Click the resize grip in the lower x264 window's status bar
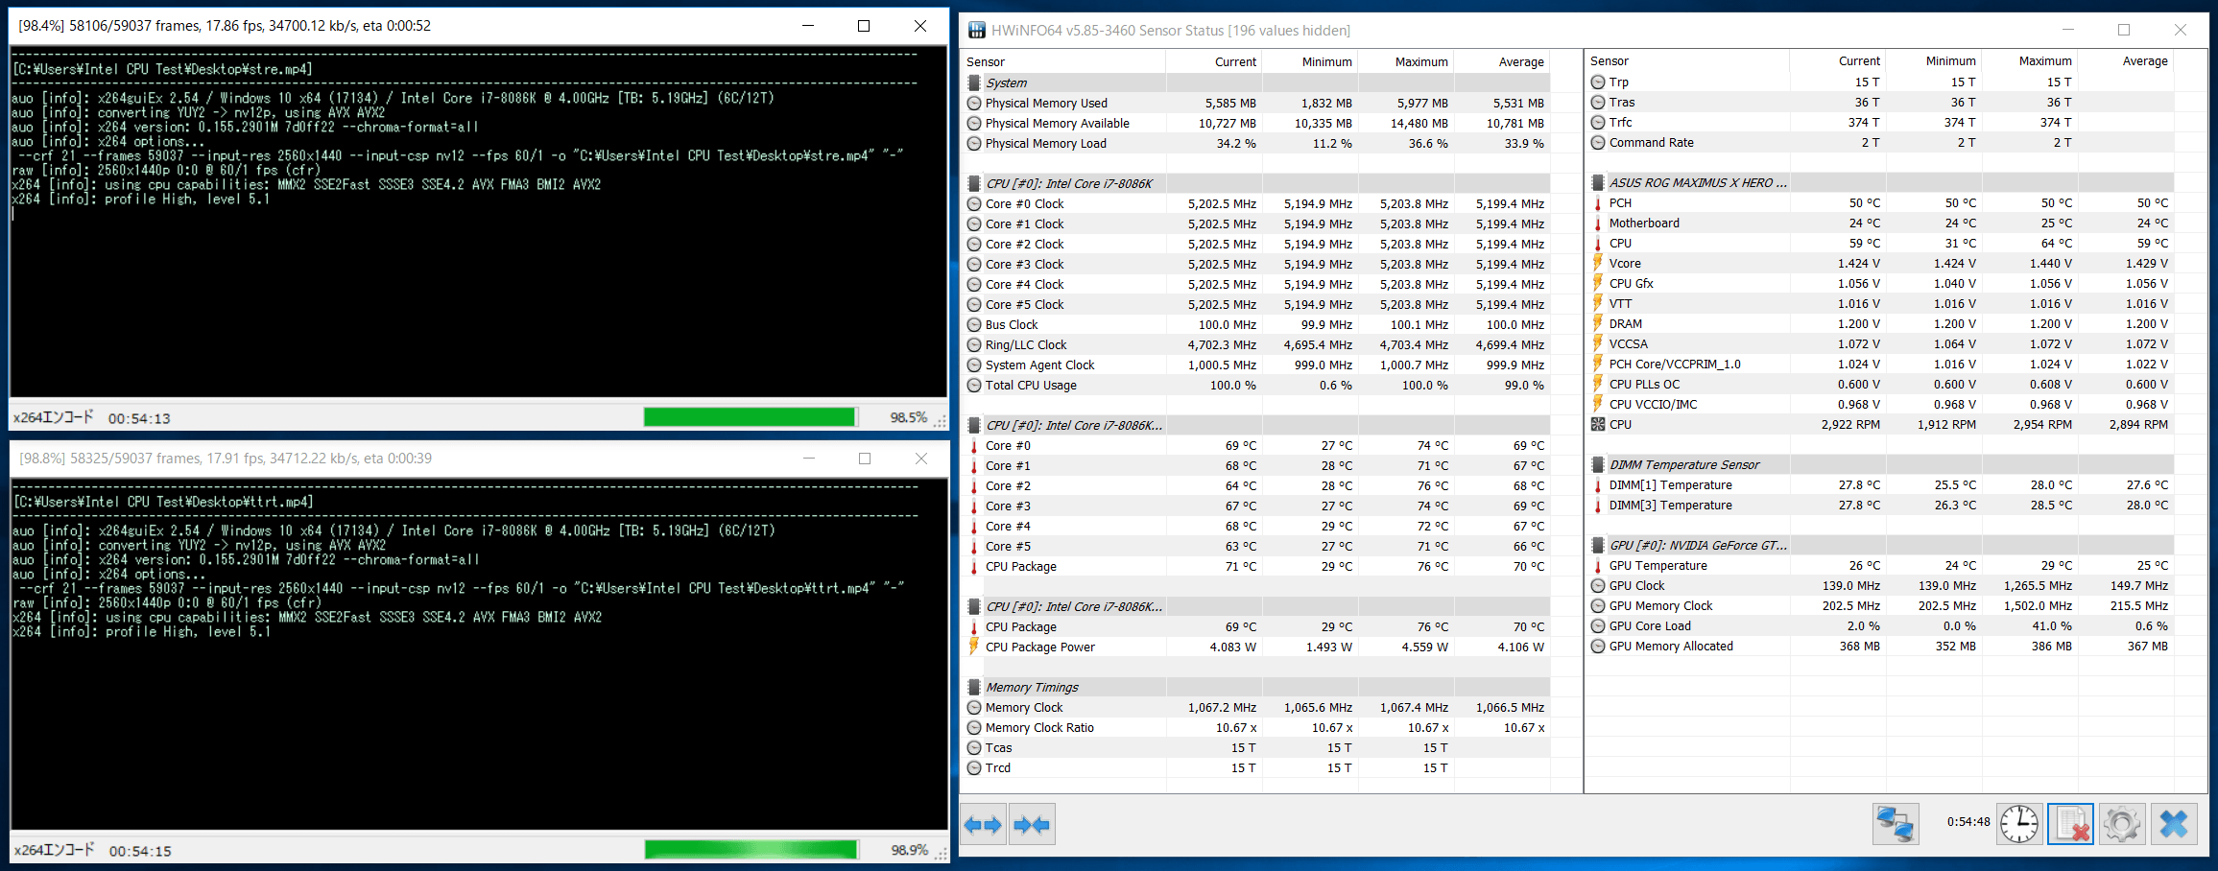The width and height of the screenshot is (2218, 871). coord(941,854)
